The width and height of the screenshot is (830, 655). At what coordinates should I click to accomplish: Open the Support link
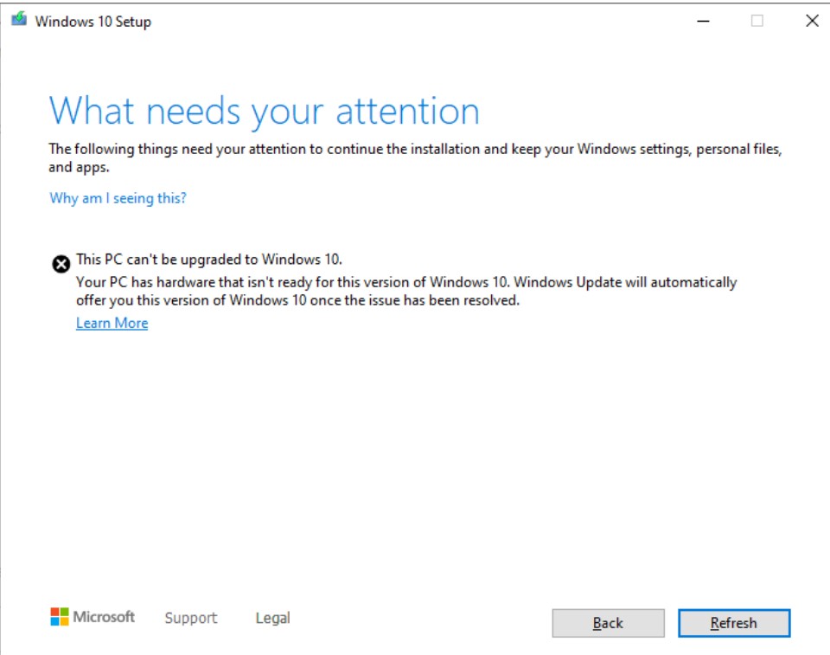pyautogui.click(x=190, y=618)
